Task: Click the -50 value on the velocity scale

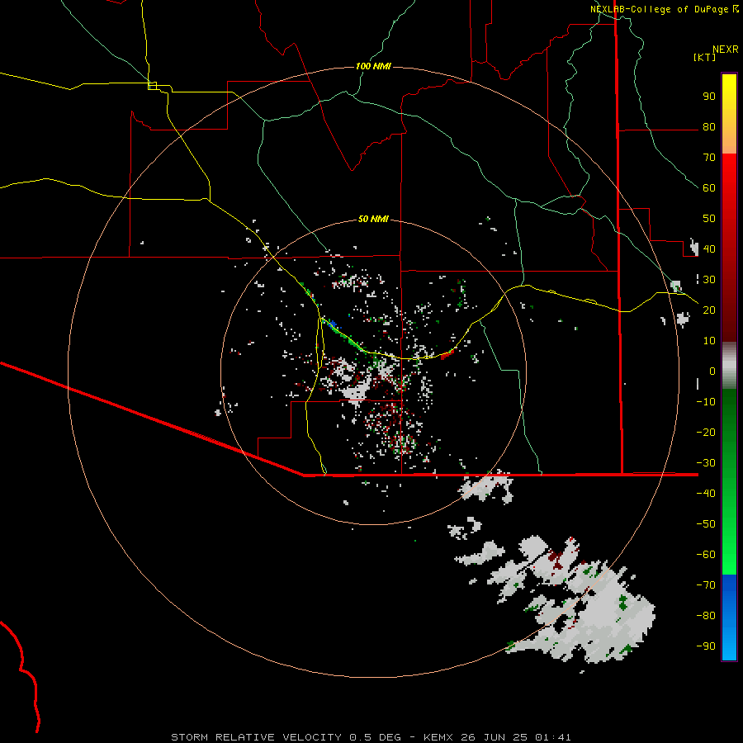Action: 706,524
